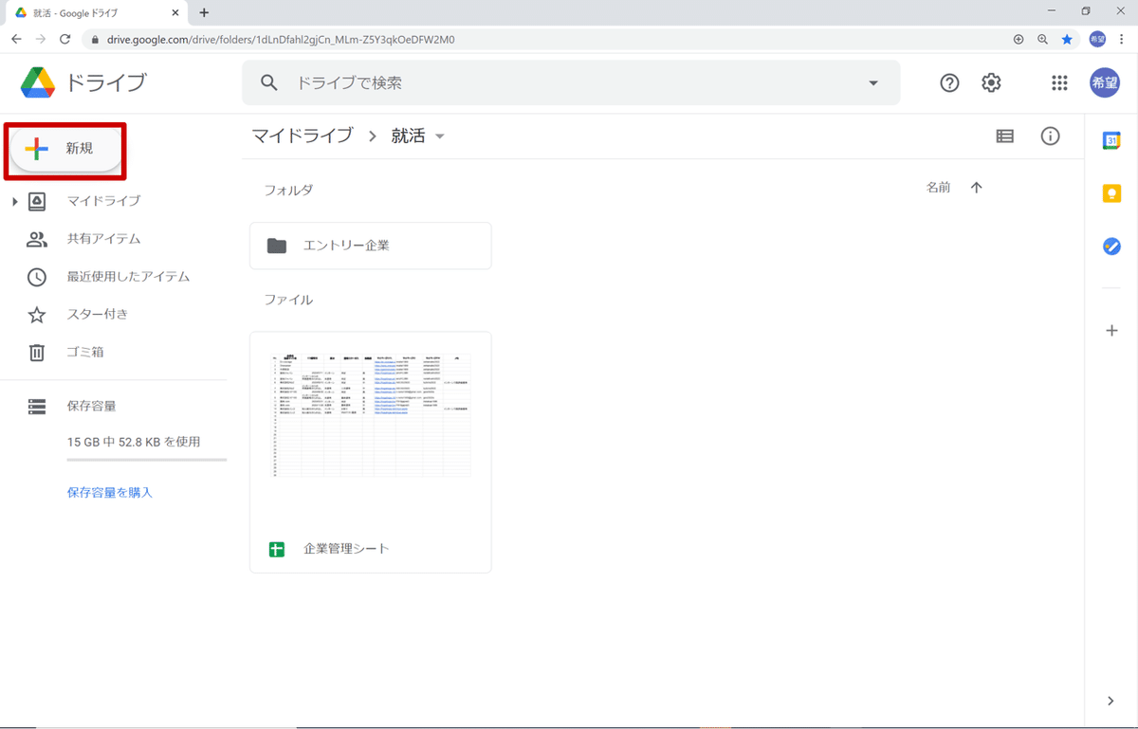Viewport: 1138px width, 729px height.
Task: Add an add-on with the side panel plus
Action: click(1110, 330)
